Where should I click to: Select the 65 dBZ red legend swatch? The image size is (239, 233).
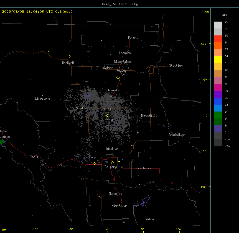tap(218, 39)
